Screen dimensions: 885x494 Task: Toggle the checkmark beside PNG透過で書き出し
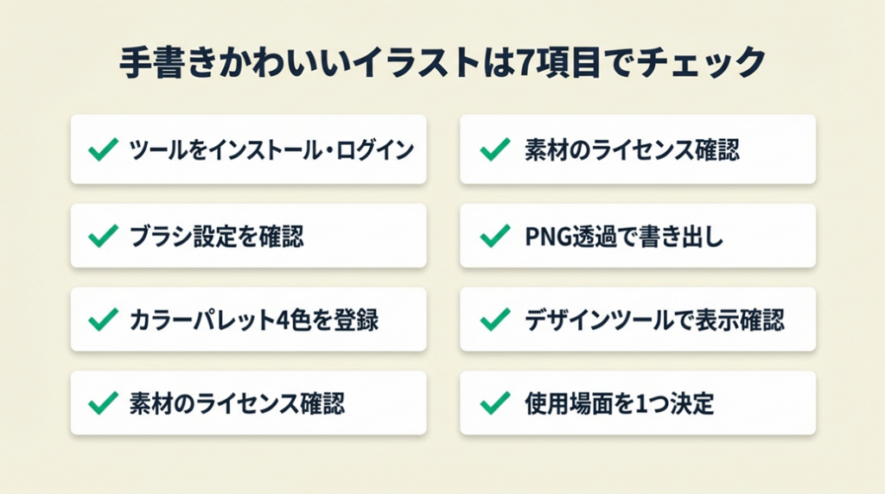click(x=493, y=235)
